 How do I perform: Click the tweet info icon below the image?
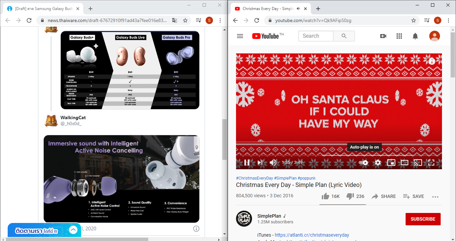point(196,229)
